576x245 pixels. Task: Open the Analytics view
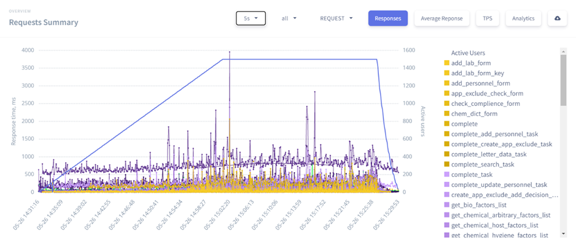pos(523,18)
